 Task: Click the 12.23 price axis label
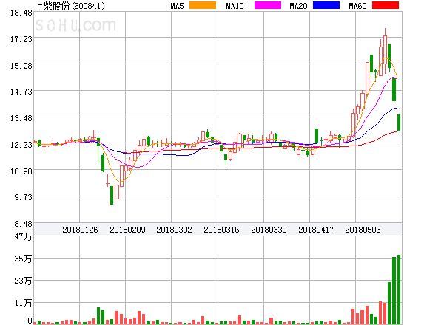pos(21,145)
